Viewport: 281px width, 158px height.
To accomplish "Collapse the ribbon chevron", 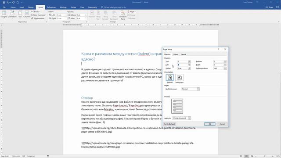I will point(278,22).
